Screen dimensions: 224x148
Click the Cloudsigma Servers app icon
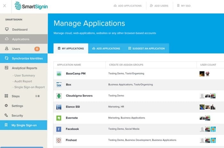(x=59, y=96)
